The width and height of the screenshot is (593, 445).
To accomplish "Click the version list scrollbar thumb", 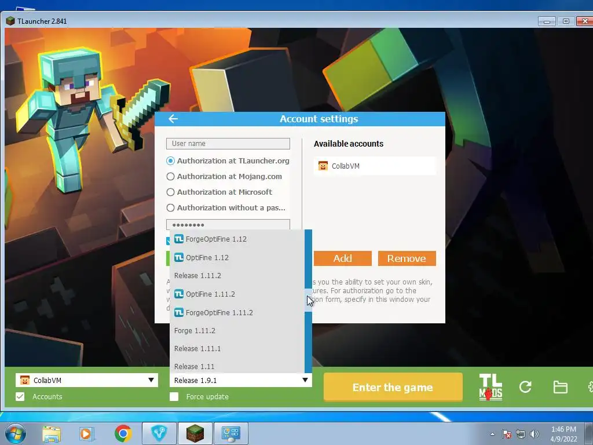I will click(308, 300).
